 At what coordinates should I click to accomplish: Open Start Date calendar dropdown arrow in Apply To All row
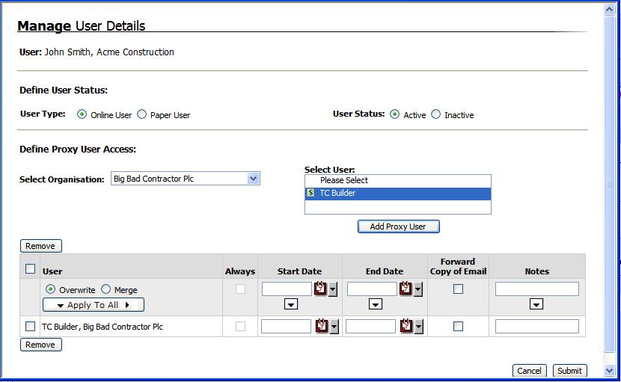(x=333, y=289)
